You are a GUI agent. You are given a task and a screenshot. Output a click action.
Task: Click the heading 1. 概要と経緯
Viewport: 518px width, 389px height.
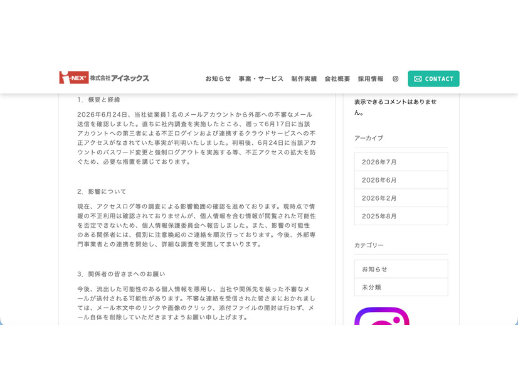coord(99,100)
